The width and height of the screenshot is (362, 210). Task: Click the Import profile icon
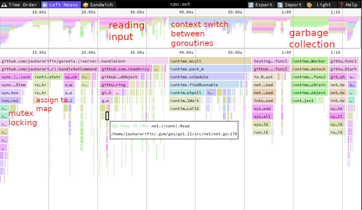point(289,5)
